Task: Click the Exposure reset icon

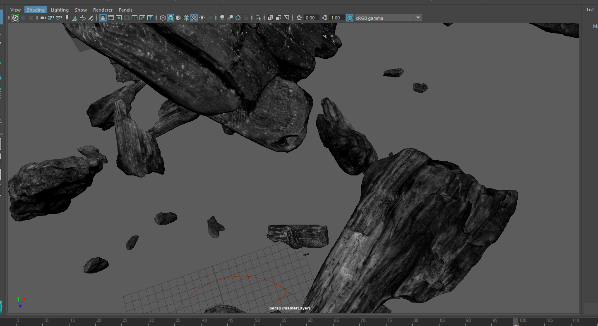Action: 299,18
